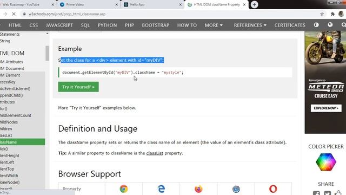Follow the classList link in the tip
The width and height of the screenshot is (346, 195).
tap(155, 153)
